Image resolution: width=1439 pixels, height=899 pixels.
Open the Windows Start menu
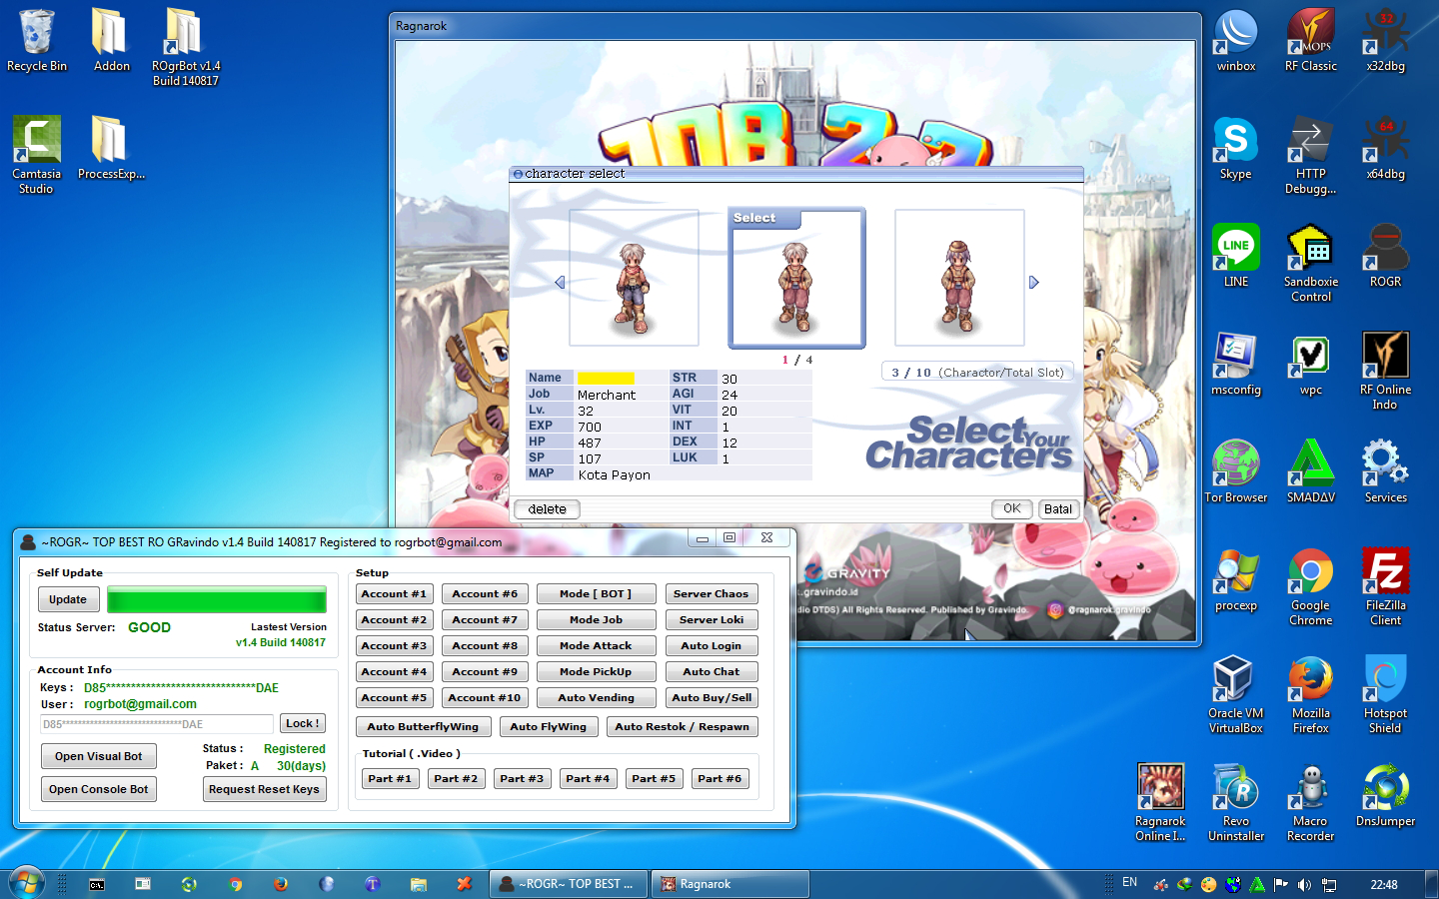[x=26, y=884]
